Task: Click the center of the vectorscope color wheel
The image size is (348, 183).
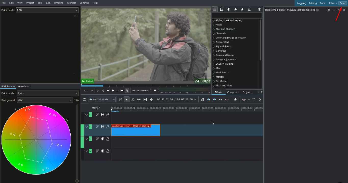Action: [36, 139]
